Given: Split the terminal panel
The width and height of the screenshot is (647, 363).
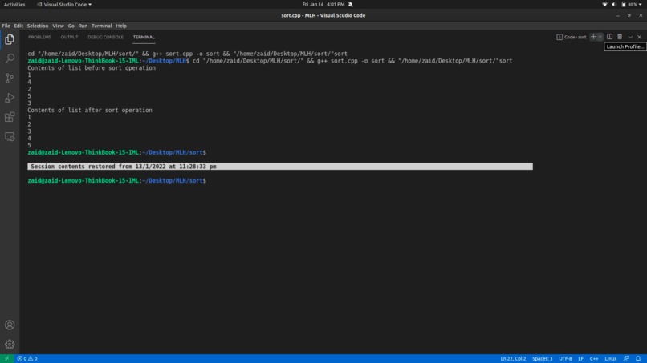Looking at the screenshot, I should pyautogui.click(x=609, y=37).
